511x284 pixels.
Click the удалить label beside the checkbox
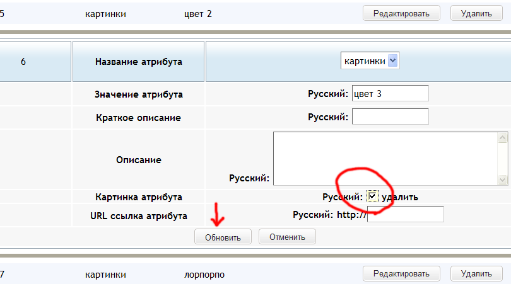tap(400, 197)
